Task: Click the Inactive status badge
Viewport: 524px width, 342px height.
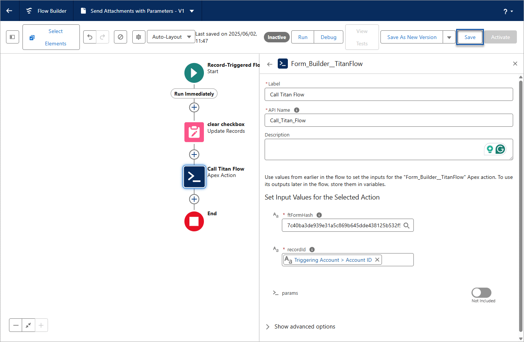Action: tap(277, 37)
